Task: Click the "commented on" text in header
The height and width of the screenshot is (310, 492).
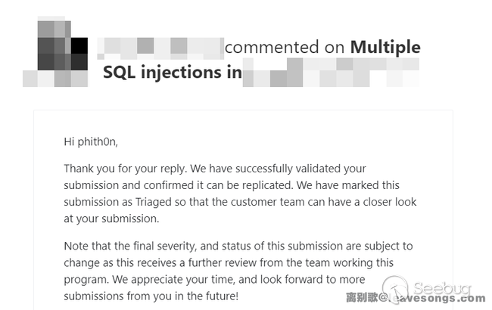Action: (285, 47)
